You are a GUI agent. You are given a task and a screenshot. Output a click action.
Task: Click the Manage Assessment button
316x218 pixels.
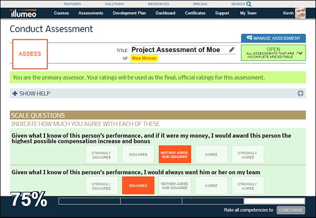[273, 38]
